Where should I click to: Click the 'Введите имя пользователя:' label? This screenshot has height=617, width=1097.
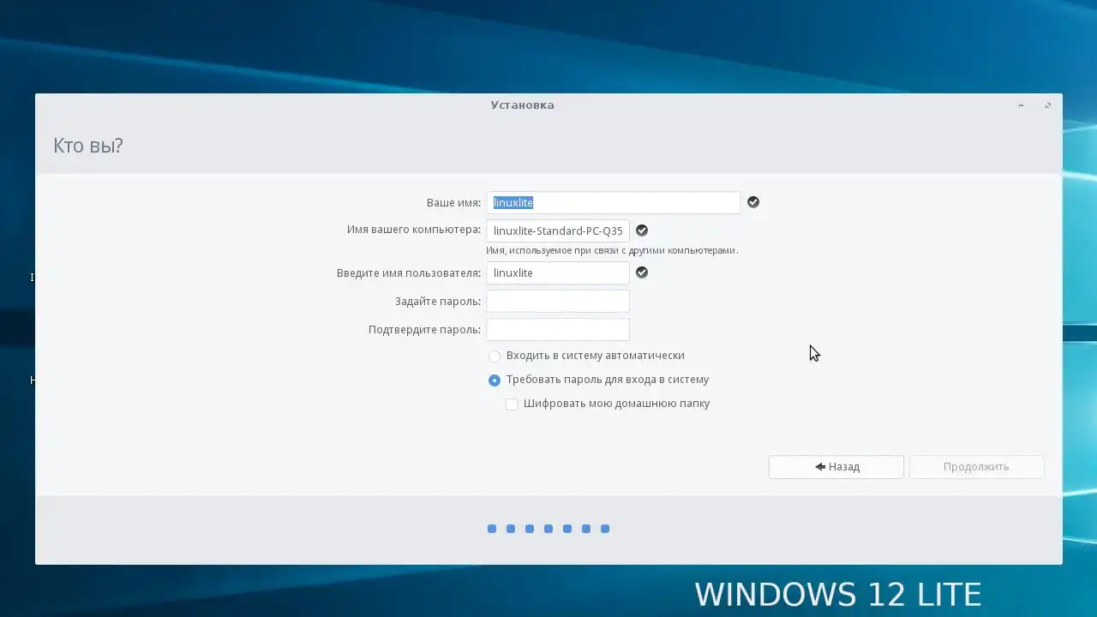(409, 273)
